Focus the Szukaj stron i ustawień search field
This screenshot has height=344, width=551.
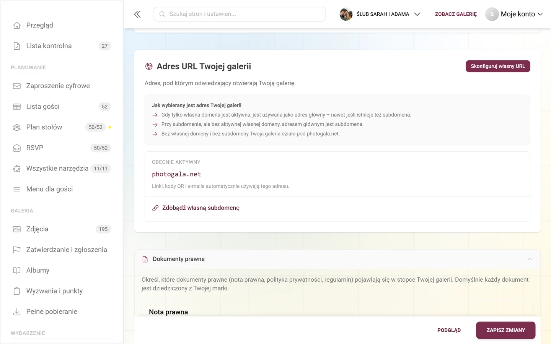[x=240, y=14]
